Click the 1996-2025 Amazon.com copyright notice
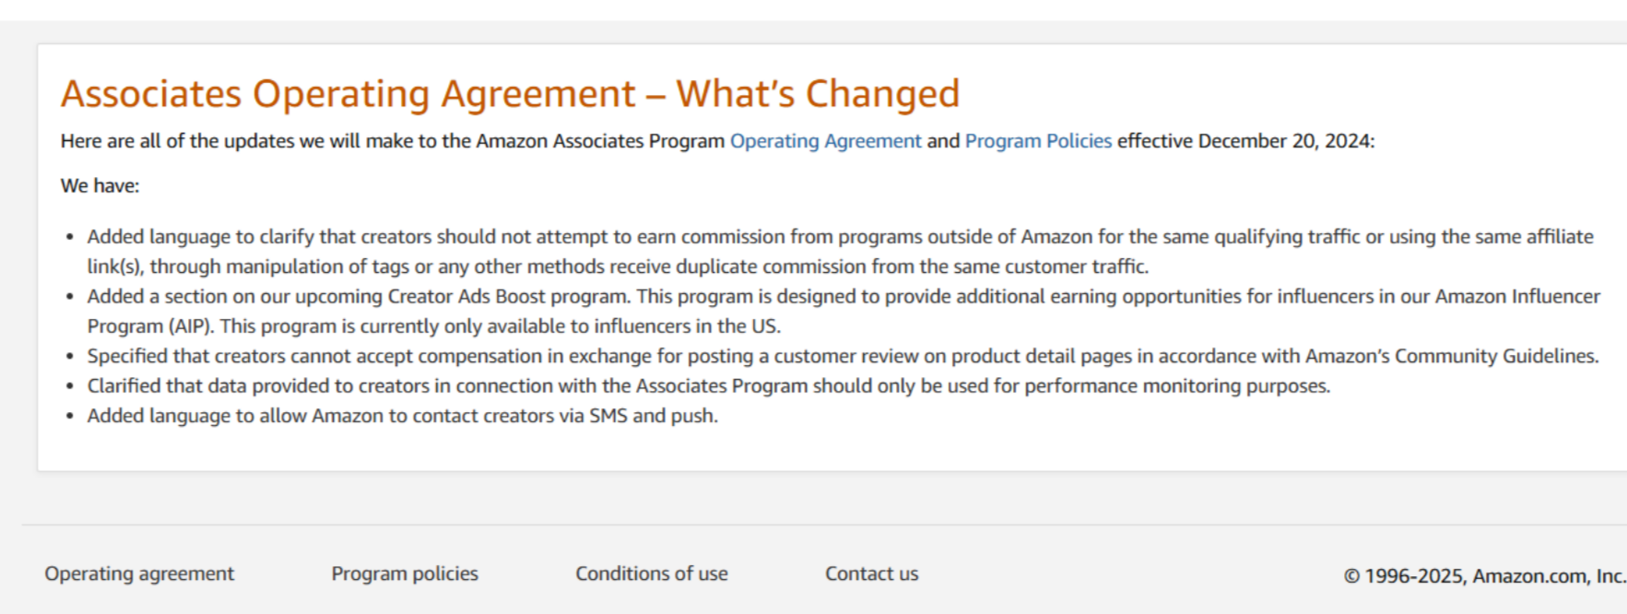The image size is (1627, 614). (x=1484, y=575)
